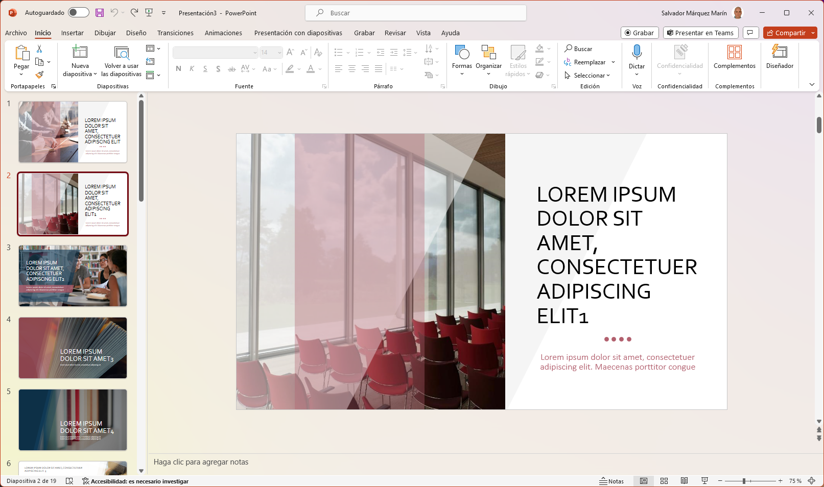
Task: Open the font size combo box
Action: pyautogui.click(x=271, y=53)
